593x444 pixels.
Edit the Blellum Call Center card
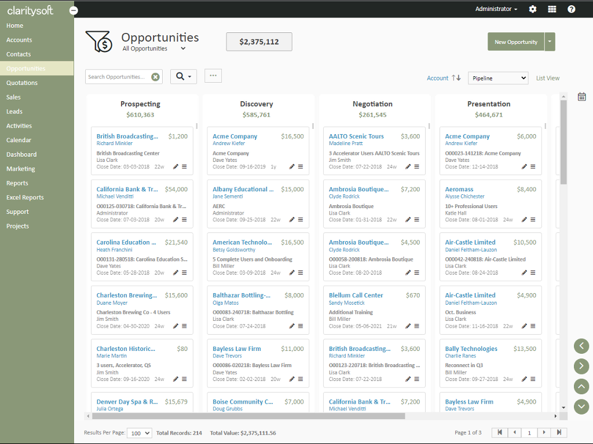pyautogui.click(x=408, y=326)
